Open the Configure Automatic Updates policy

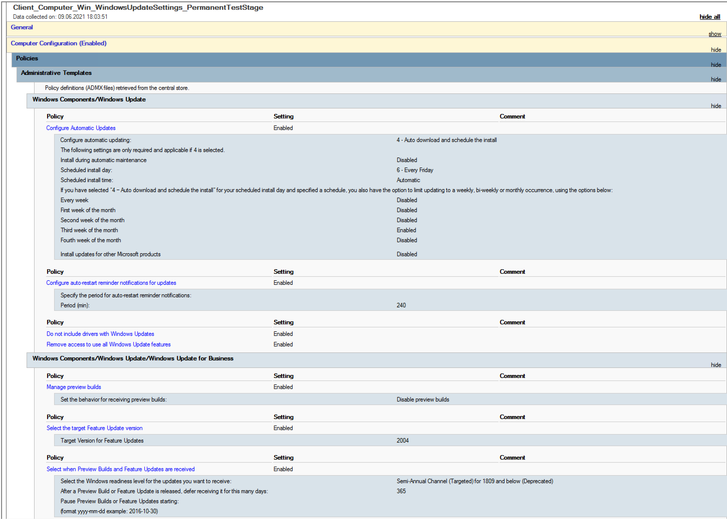coord(81,128)
